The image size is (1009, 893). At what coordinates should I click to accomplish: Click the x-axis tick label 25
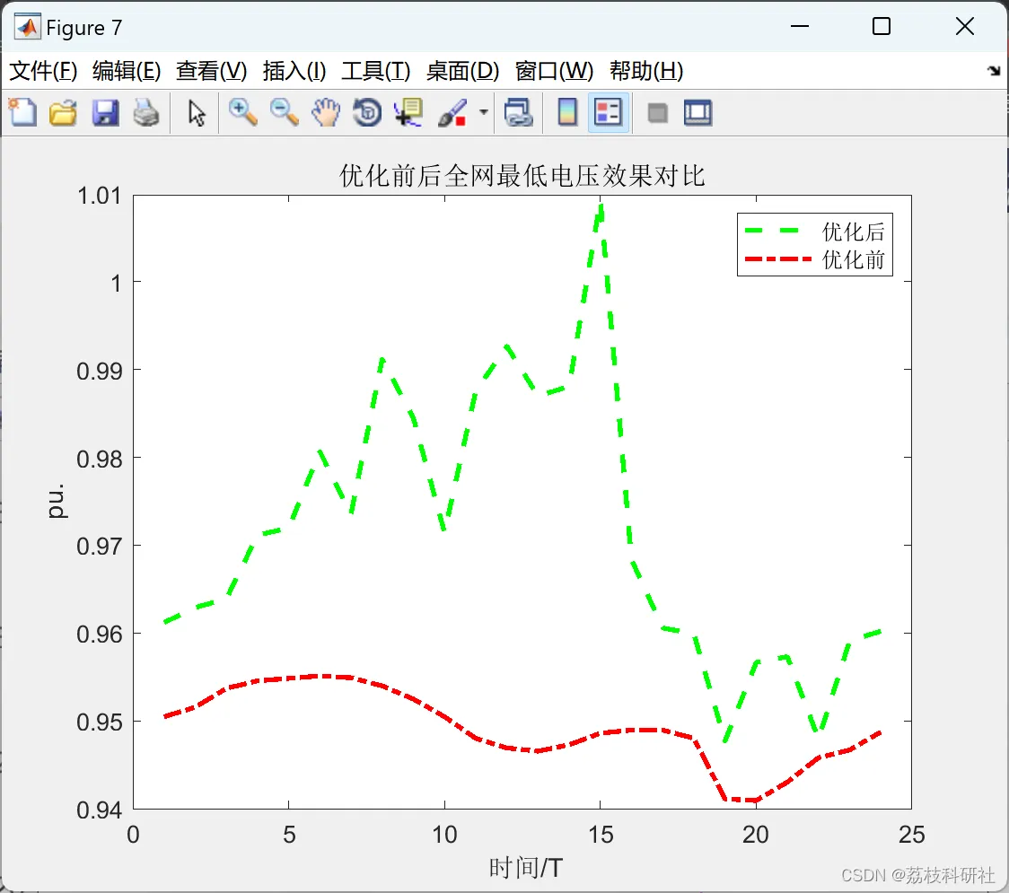[x=911, y=835]
